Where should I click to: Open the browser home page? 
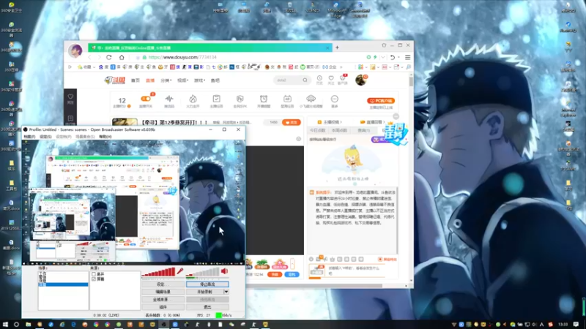click(122, 57)
